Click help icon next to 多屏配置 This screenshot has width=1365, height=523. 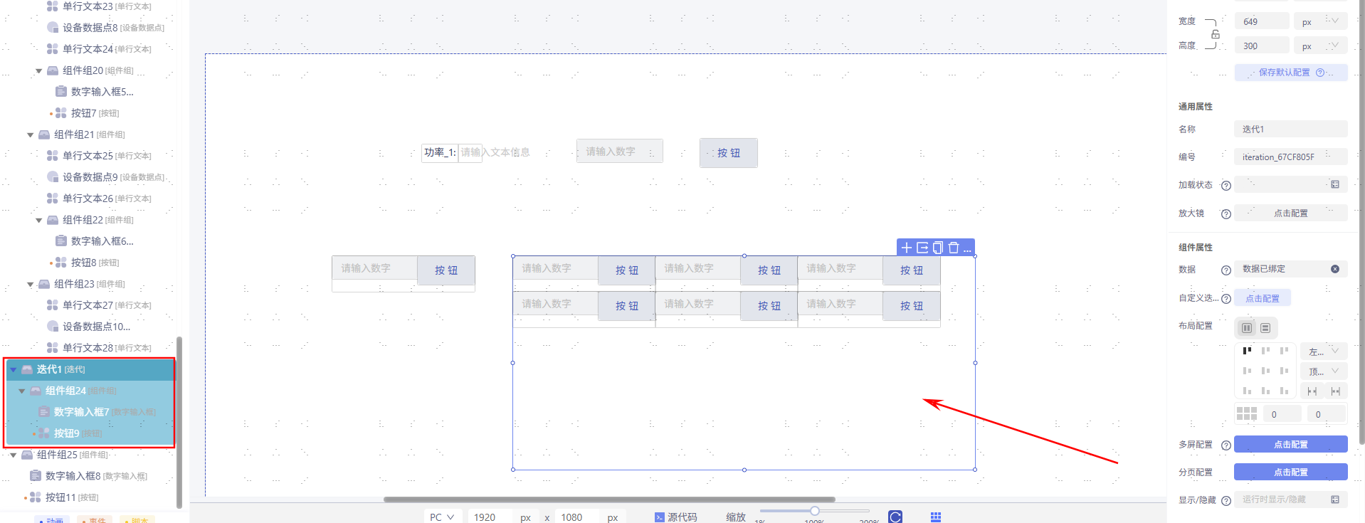pyautogui.click(x=1226, y=445)
